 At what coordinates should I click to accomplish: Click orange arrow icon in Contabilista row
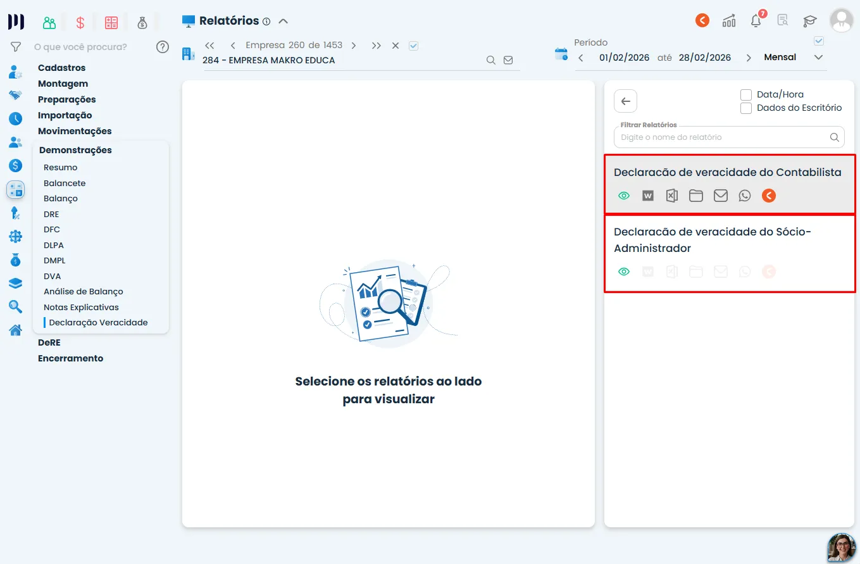pos(769,196)
